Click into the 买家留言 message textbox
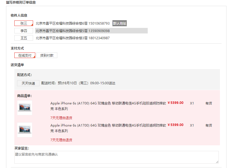This screenshot has width=229, height=168. [117, 157]
